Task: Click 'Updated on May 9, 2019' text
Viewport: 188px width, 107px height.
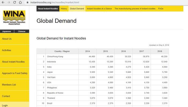Action: tap(159, 45)
